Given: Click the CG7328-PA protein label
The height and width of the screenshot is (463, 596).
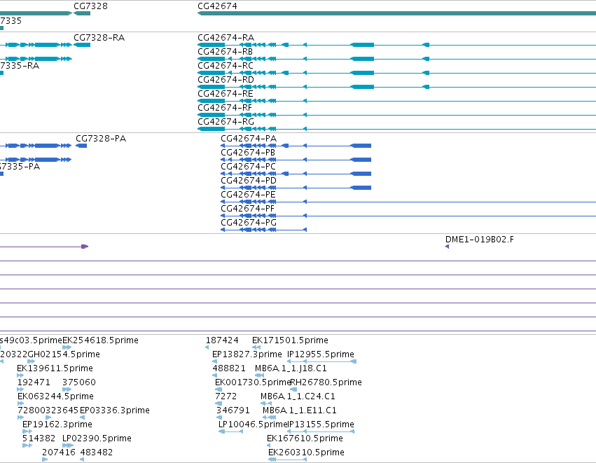Looking at the screenshot, I should [101, 139].
